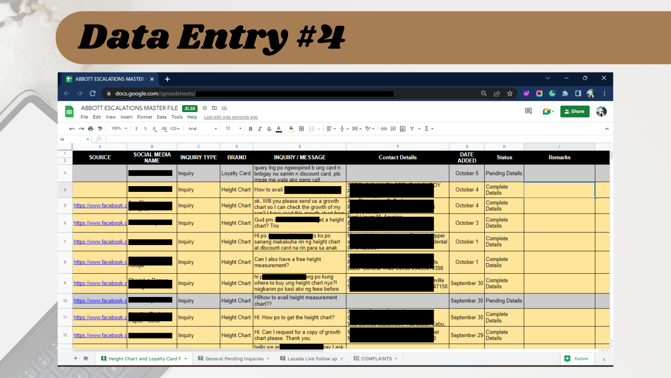Image resolution: width=671 pixels, height=378 pixels.
Task: Click the formula bar input
Action: pyautogui.click(x=358, y=139)
